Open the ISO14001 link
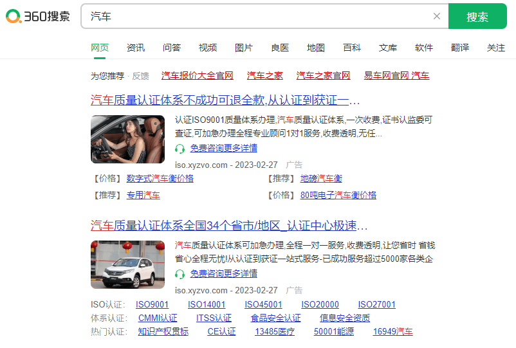 [x=207, y=305]
